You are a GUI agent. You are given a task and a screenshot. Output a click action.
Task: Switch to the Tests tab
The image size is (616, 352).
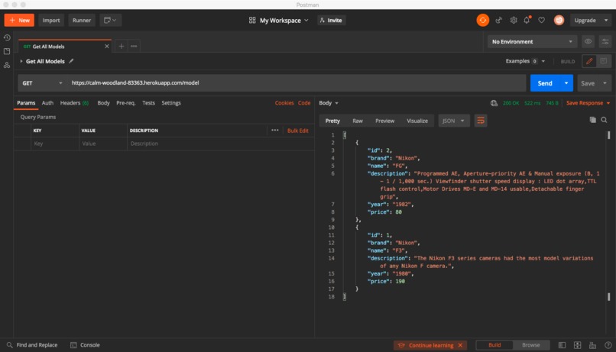point(148,103)
